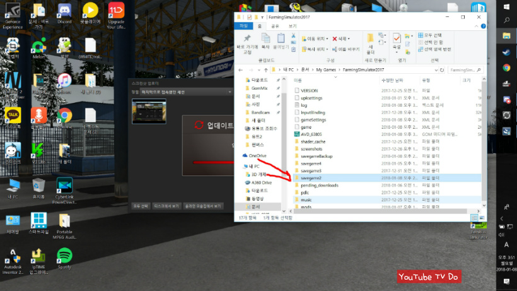
Task: Click 내 PC in the address breadcrumb
Action: pyautogui.click(x=288, y=70)
